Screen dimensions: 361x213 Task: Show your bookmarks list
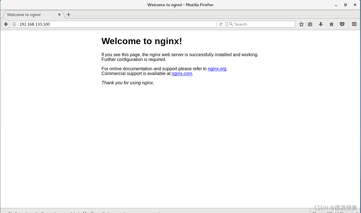(310, 24)
